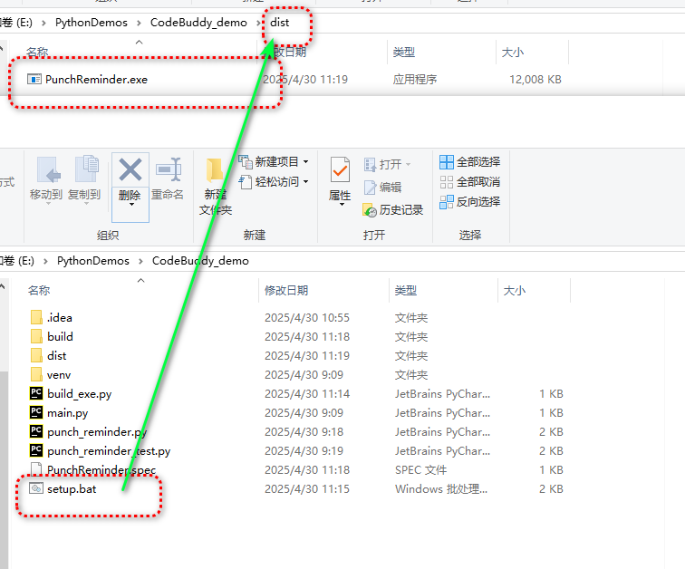Open the New item (新建项目) dropdown
This screenshot has height=569, width=685.
point(274,162)
